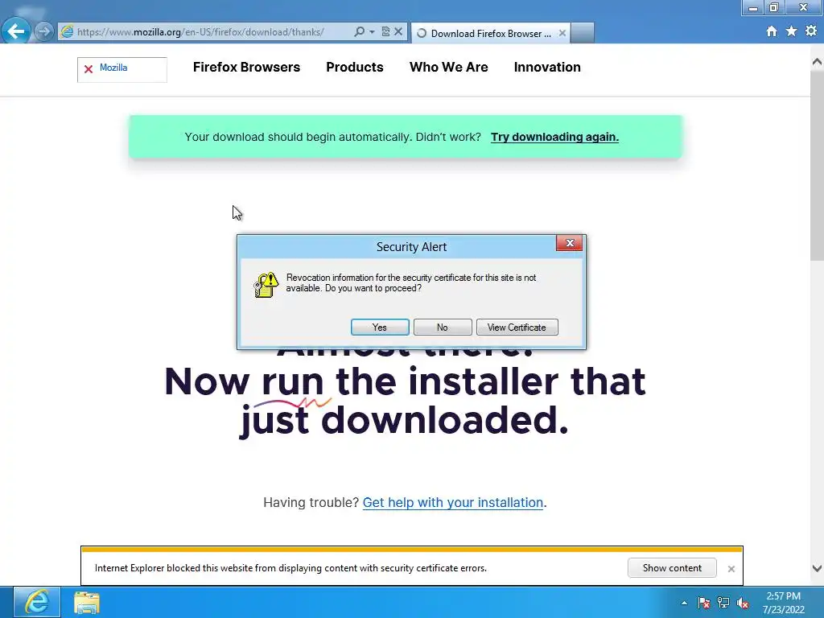824x618 pixels.
Task: Click No in the Security Alert dialog
Action: click(x=443, y=327)
